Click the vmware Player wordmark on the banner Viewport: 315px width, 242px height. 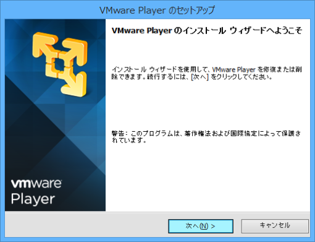(36, 192)
